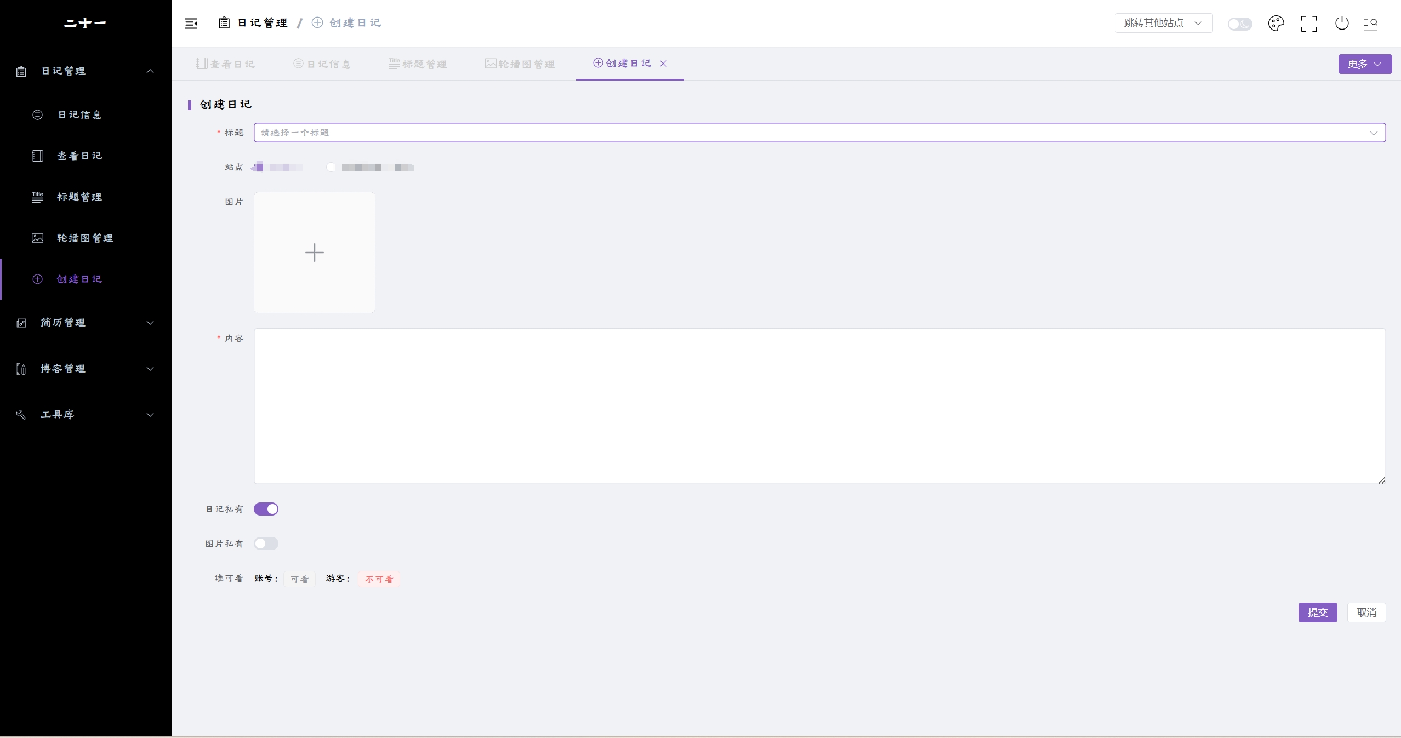Click inside the 内容 text area
This screenshot has width=1401, height=738.
819,406
